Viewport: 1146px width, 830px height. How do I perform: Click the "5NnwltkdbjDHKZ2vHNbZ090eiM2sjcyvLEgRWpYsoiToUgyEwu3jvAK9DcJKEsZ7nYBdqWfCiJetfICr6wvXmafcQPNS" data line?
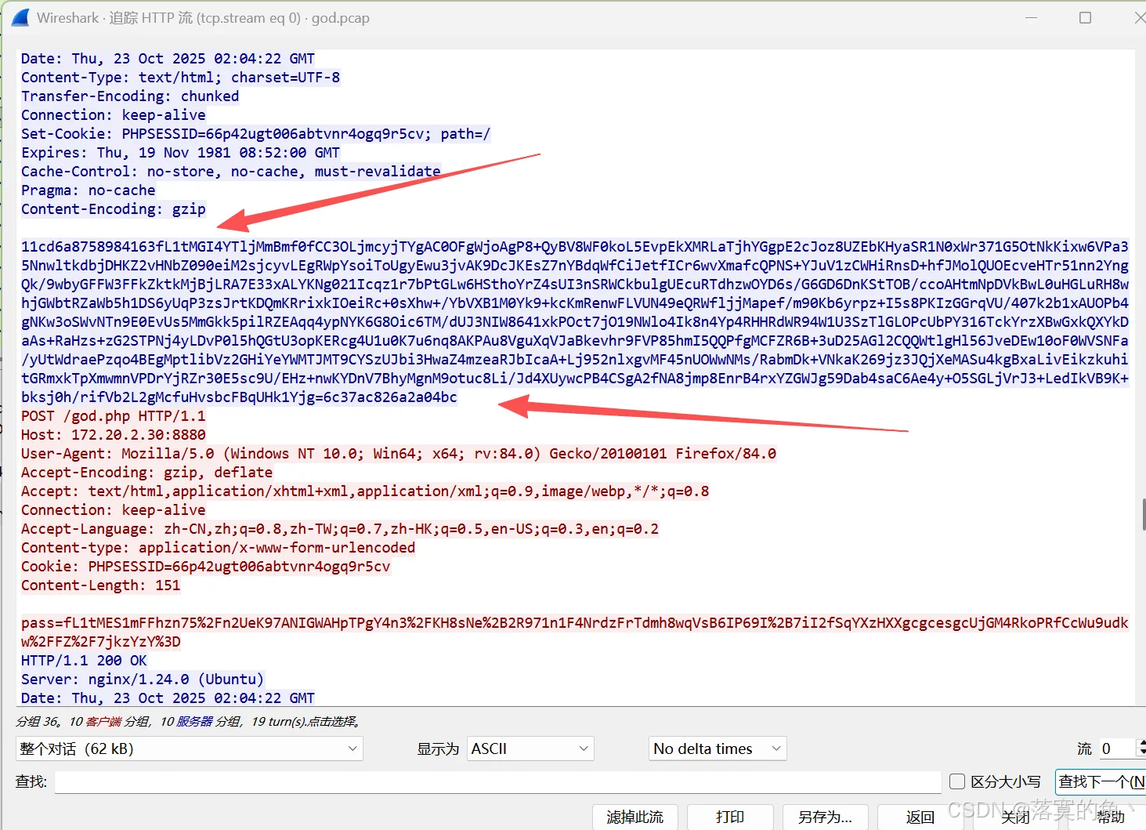(574, 266)
